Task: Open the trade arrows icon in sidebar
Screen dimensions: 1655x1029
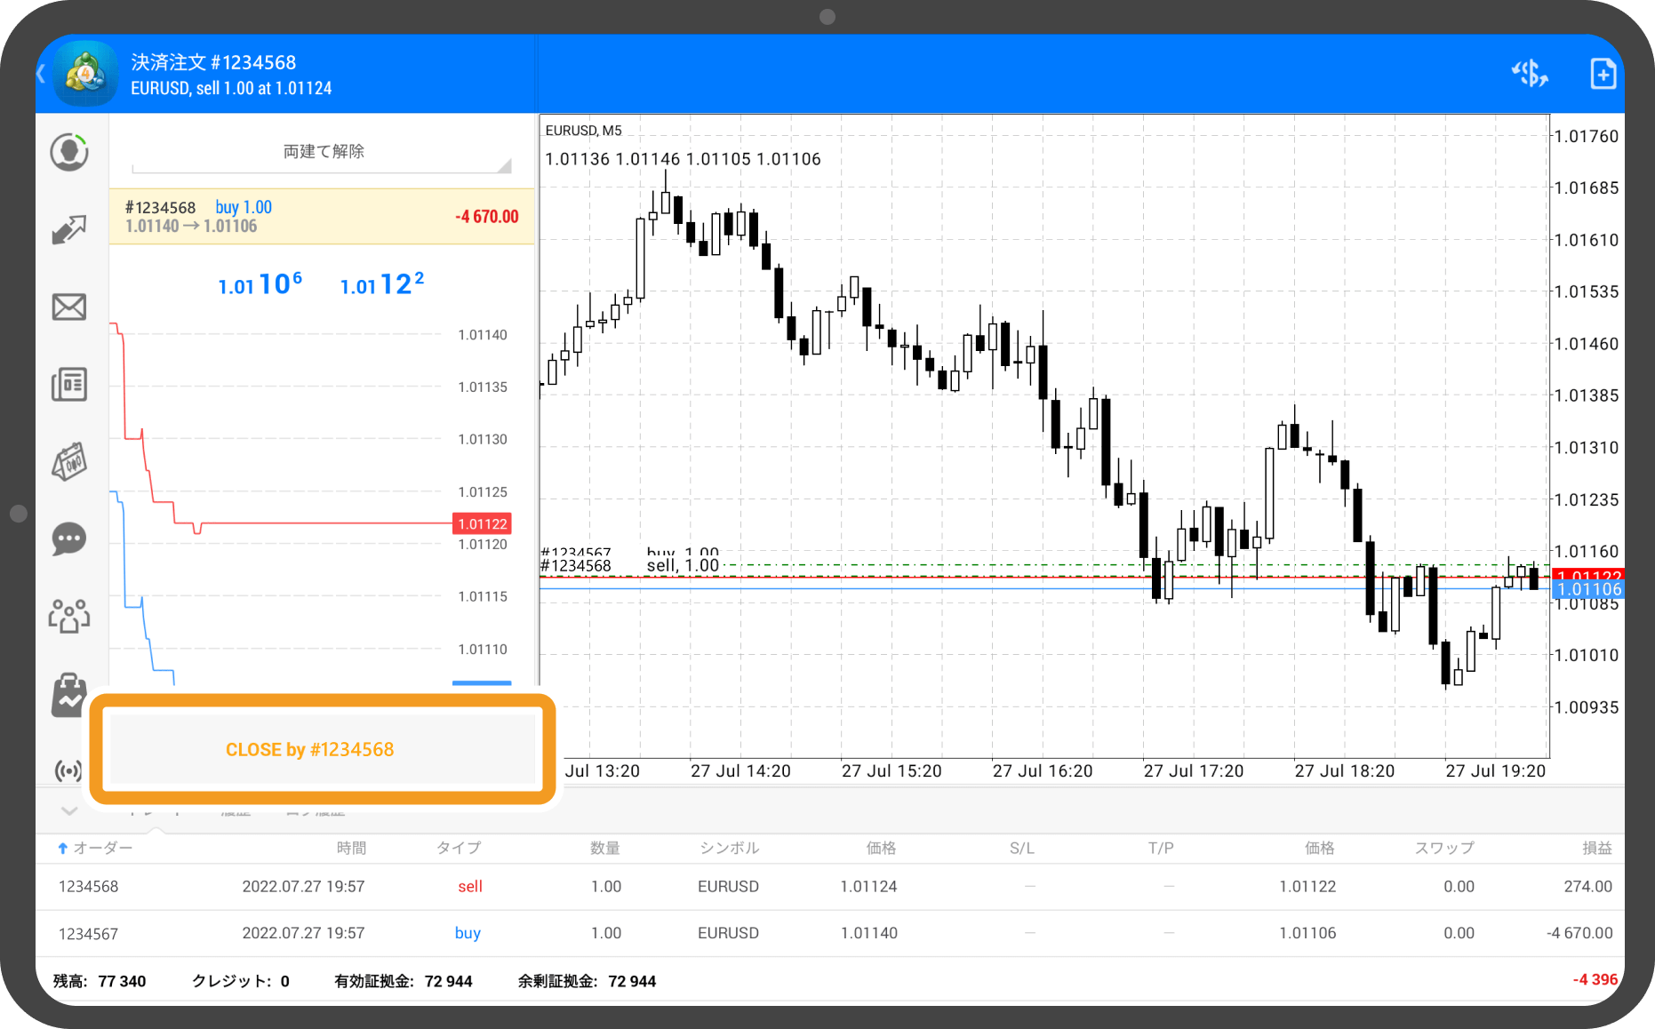Action: (x=69, y=229)
